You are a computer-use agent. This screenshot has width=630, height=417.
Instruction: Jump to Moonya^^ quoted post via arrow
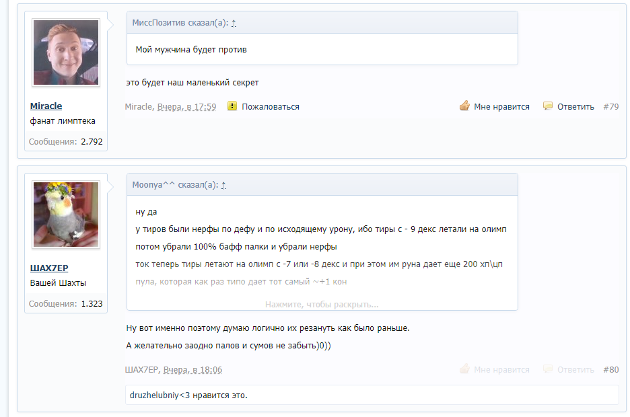223,186
